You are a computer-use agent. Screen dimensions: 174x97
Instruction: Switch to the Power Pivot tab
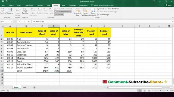83,5
